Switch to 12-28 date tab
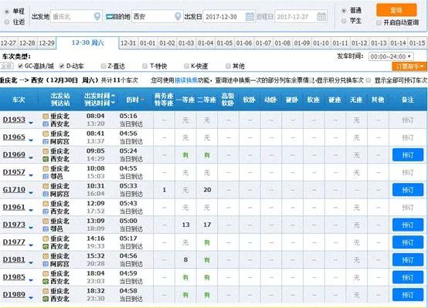This screenshot has width=428, height=308. 27,43
